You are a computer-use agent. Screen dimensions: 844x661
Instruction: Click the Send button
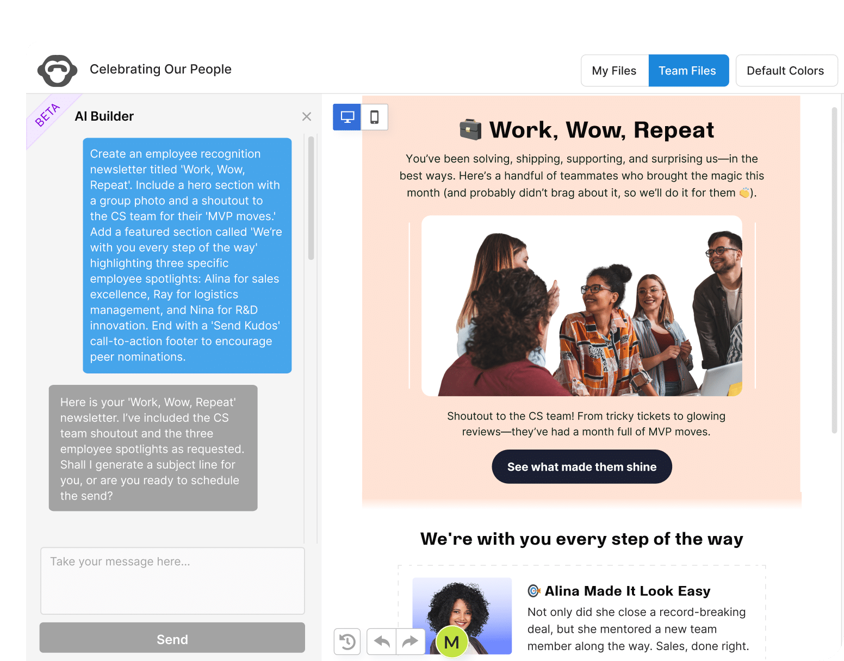172,638
